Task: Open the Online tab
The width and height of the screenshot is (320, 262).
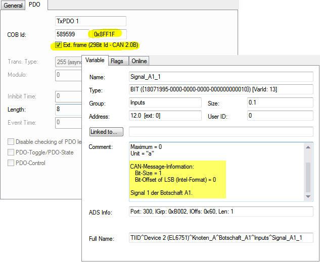Action: [139, 61]
